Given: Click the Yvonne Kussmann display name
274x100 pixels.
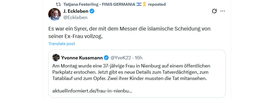Looking at the screenshot, I should pos(82,58).
